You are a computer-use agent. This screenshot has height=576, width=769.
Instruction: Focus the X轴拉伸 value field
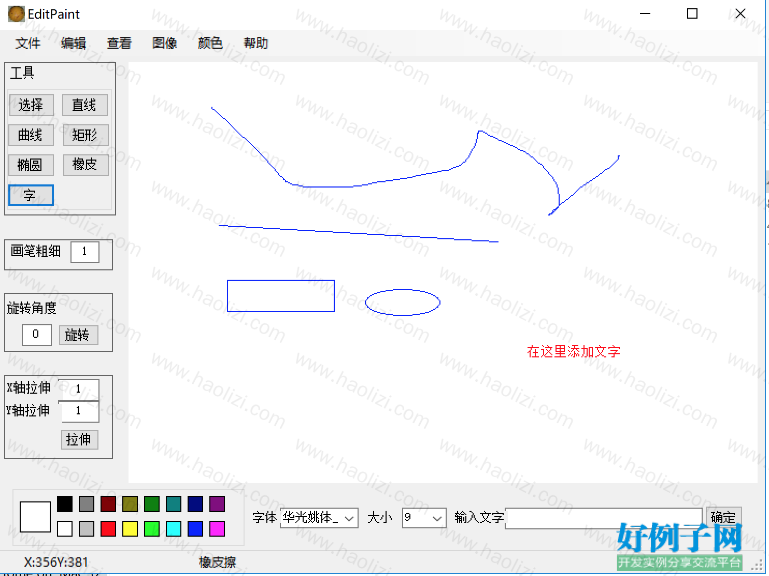[x=80, y=389]
